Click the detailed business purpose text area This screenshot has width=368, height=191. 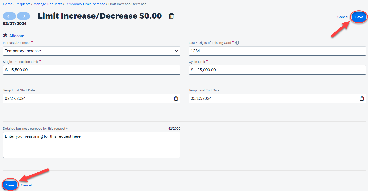91,145
